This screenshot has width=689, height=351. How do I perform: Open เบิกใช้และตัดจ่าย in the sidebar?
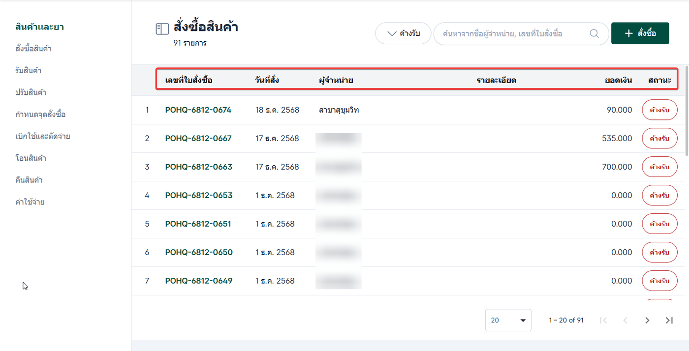pos(42,136)
